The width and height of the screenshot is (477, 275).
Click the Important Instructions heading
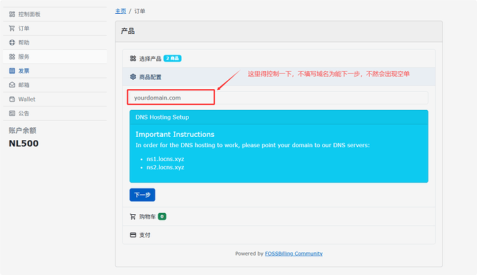click(x=175, y=135)
